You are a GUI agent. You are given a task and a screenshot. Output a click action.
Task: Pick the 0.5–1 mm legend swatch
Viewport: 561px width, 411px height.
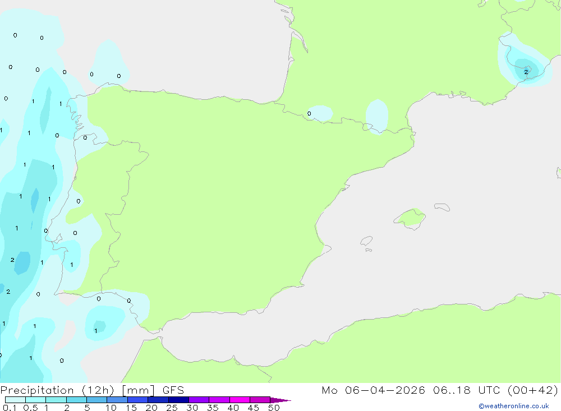(x=35, y=400)
